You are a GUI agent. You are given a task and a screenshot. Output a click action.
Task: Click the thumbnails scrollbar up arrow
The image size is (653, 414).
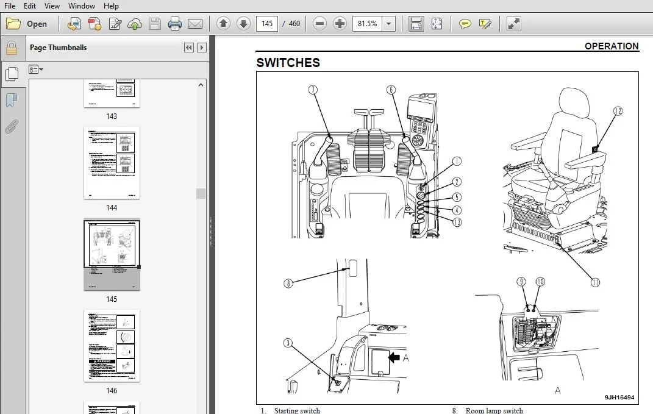201,85
